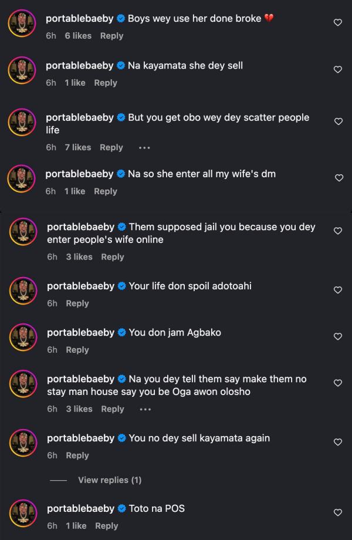Like the 'Na kayamata she dey sell' comment

pyautogui.click(x=337, y=69)
